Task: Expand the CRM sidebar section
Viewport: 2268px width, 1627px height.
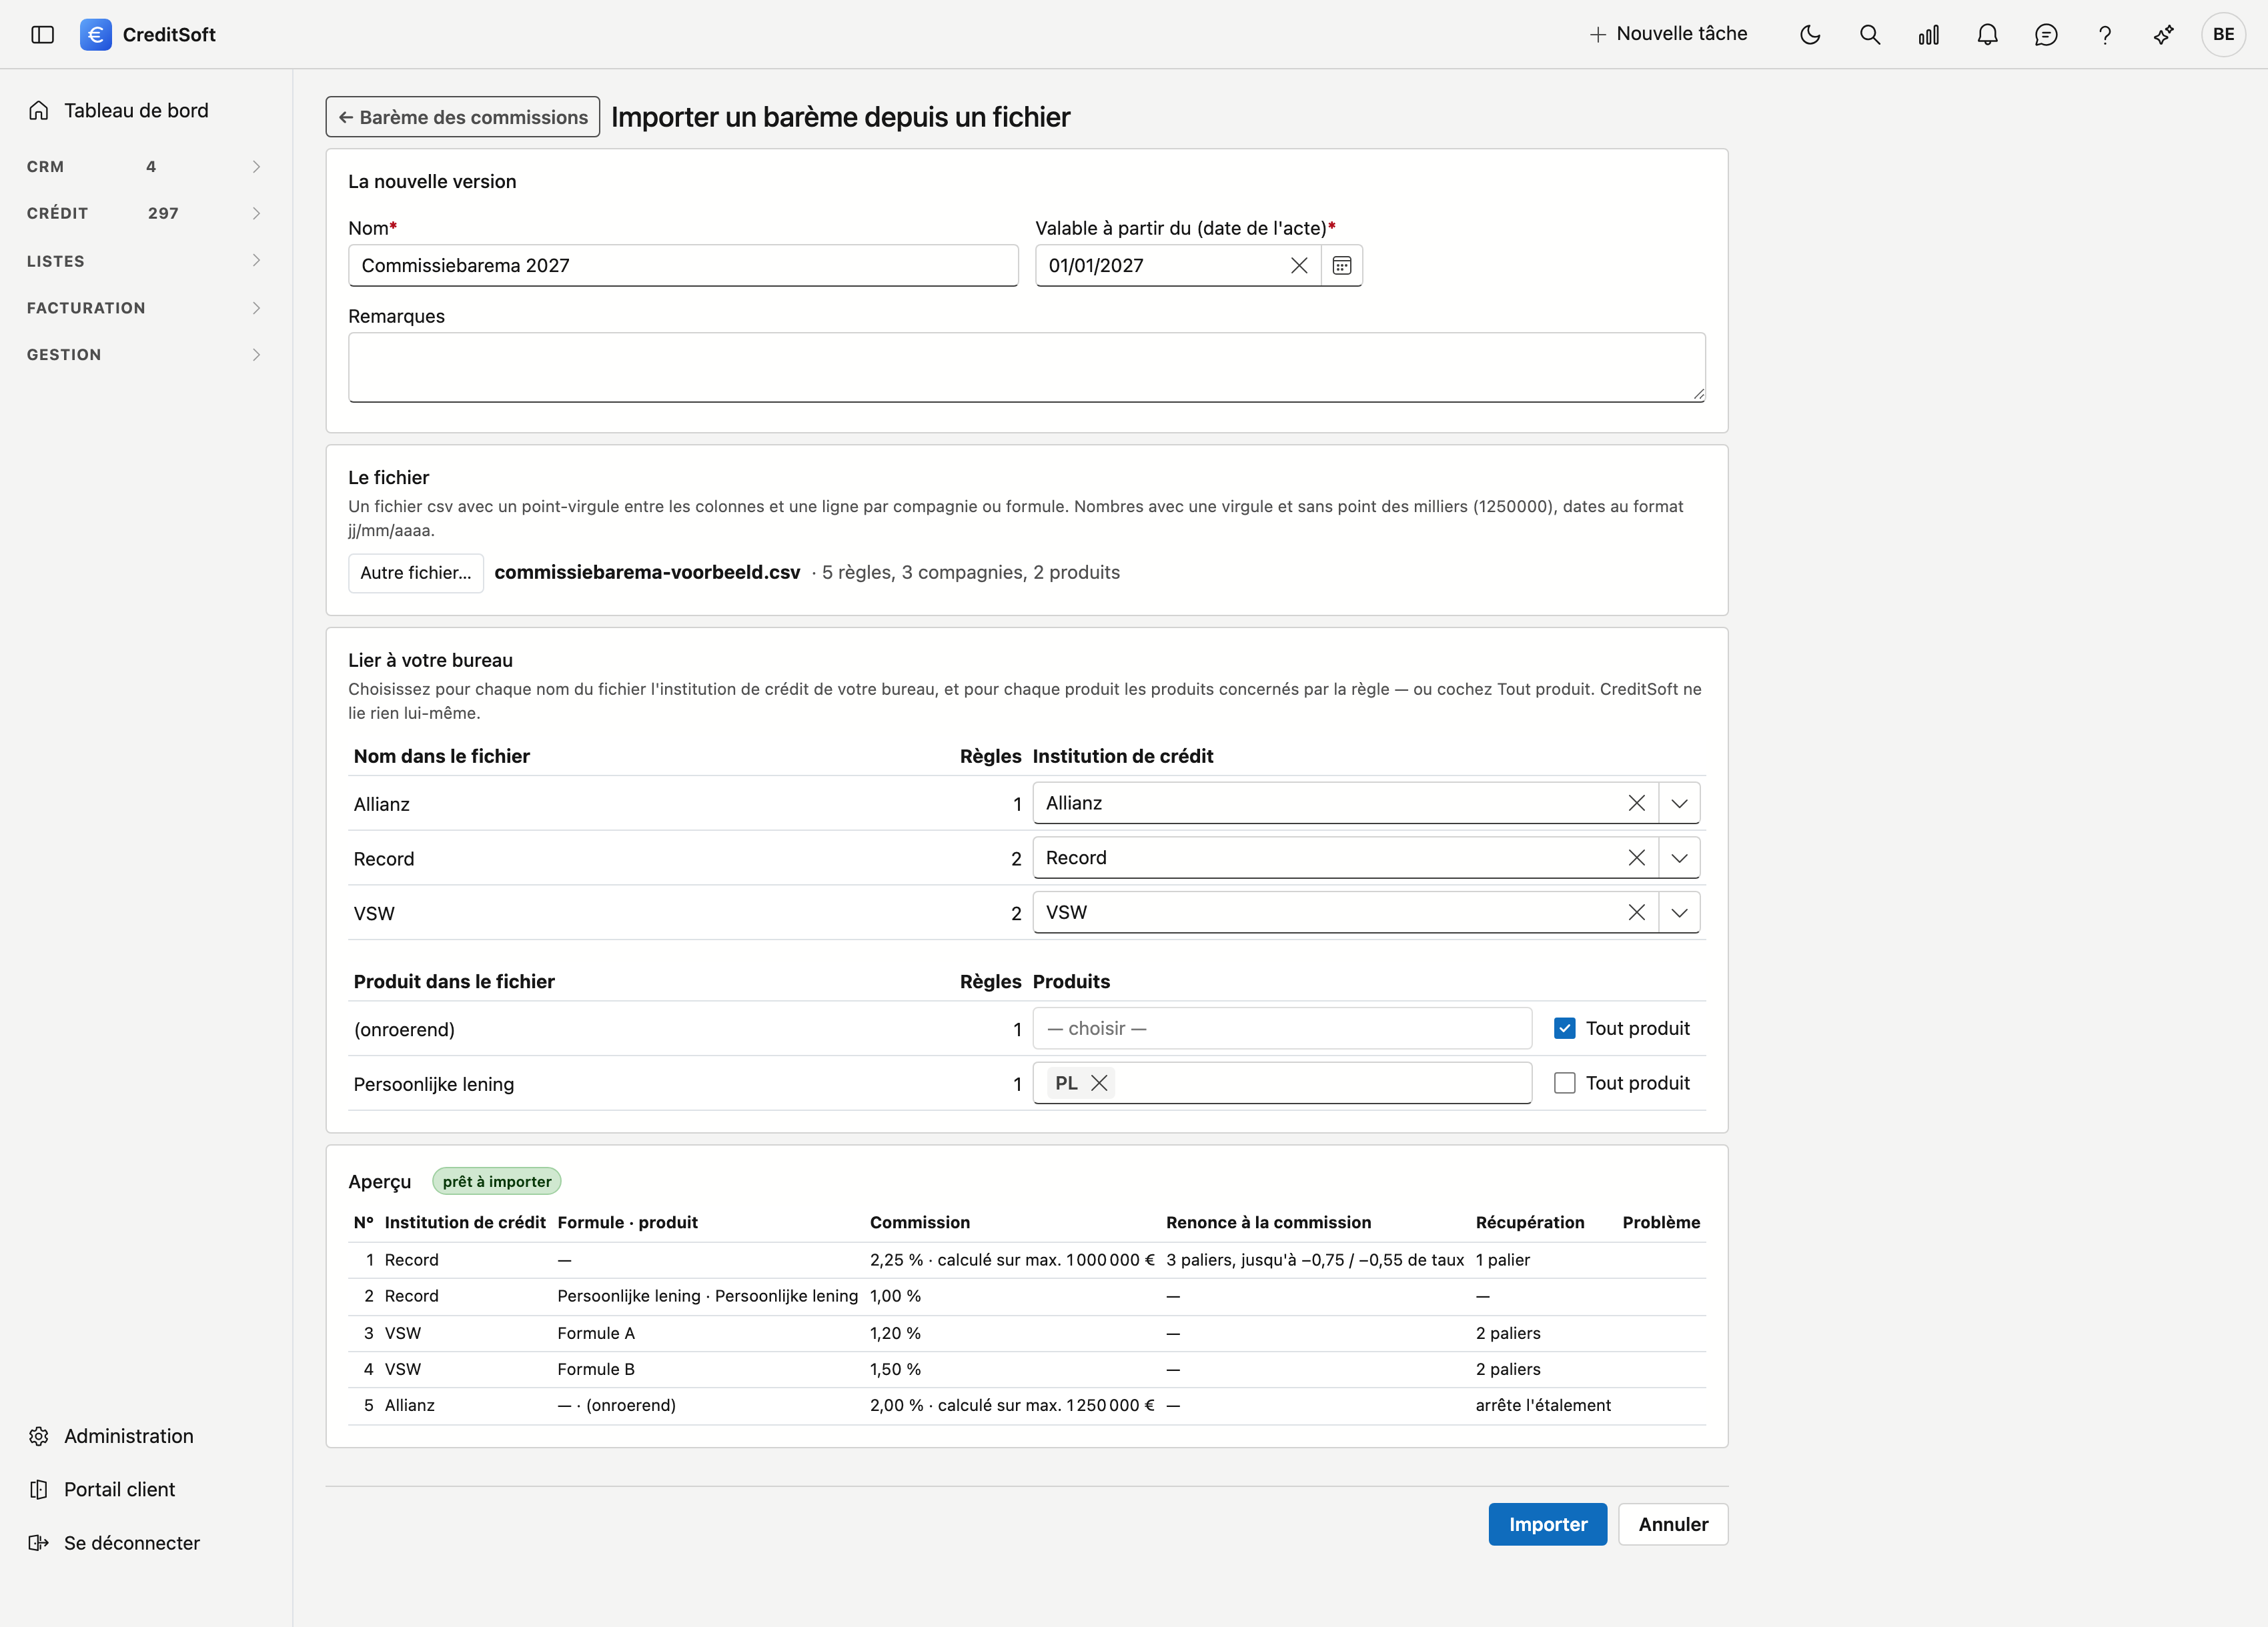Action: tap(145, 167)
